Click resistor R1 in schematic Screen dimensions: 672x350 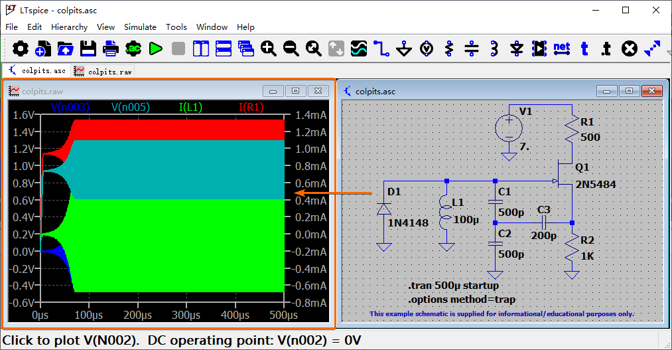coord(572,130)
